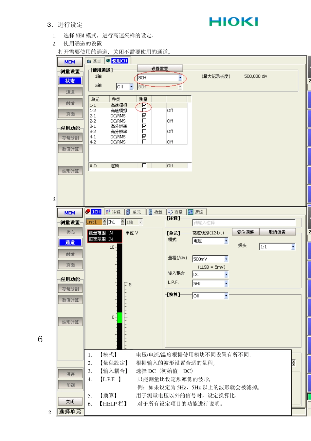Open the 探头 1:1 dropdown

(293, 247)
